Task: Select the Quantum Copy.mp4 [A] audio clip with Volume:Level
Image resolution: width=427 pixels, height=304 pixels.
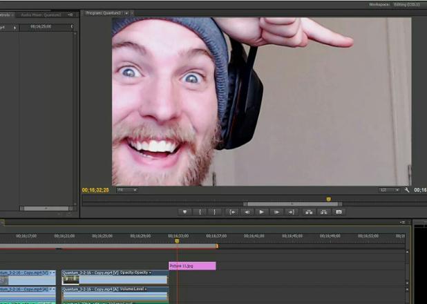Action: (x=115, y=294)
